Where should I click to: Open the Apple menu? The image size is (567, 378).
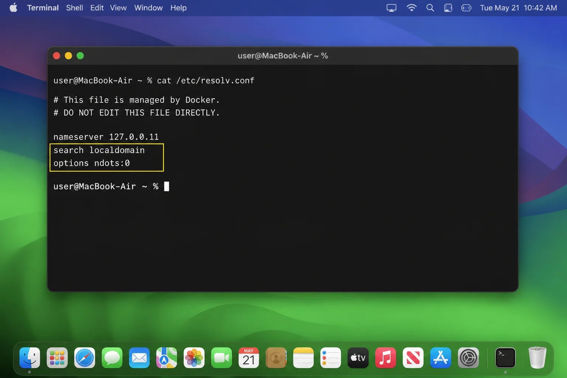[13, 8]
